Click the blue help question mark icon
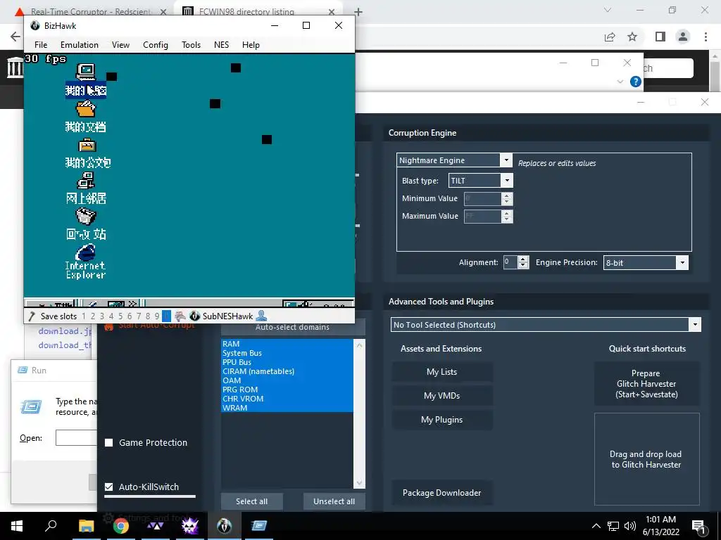Viewport: 721px width, 540px height. click(x=636, y=82)
